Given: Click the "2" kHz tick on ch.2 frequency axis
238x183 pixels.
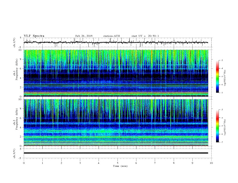Looking at the screenshot, I should [x=21, y=137].
